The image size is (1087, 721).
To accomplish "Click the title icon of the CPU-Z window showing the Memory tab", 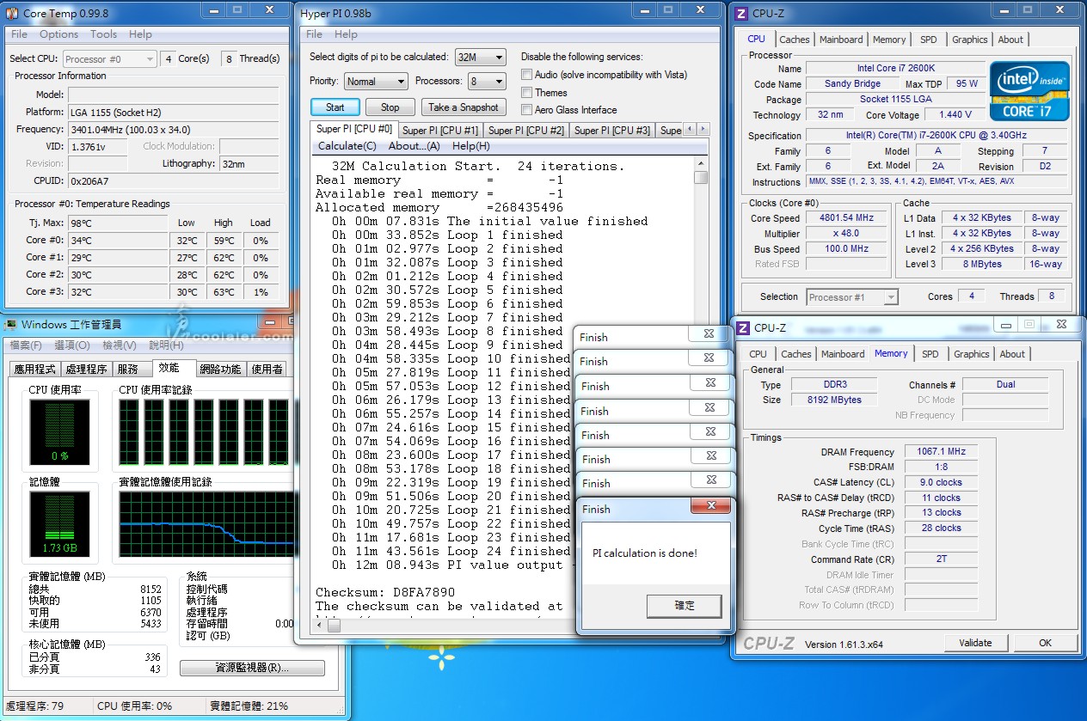I will [x=742, y=328].
